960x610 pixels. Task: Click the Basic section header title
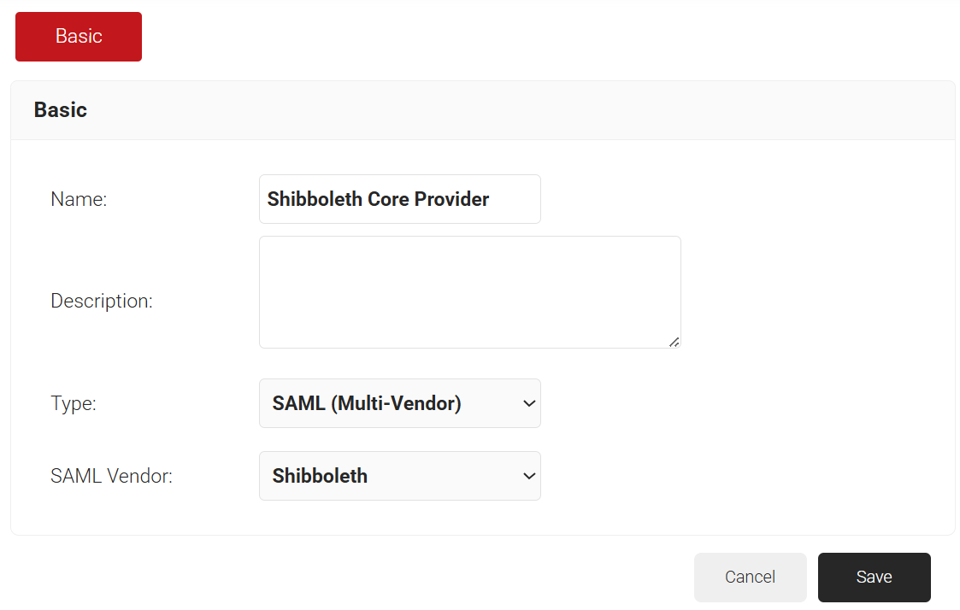pyautogui.click(x=61, y=110)
